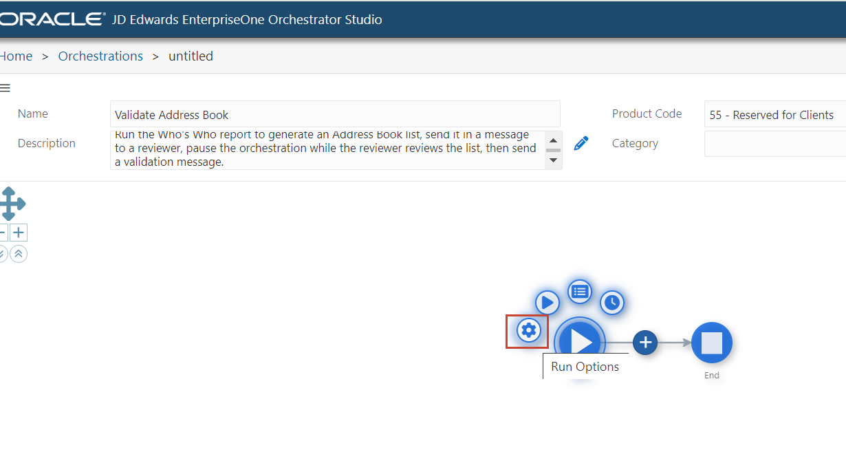This screenshot has width=846, height=463.
Task: Add a step with the plus circle
Action: point(645,342)
